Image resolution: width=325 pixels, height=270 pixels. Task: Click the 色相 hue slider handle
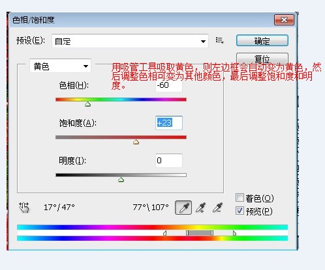point(87,104)
